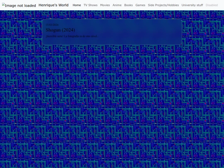Go to University stuff section

[x=192, y=5]
